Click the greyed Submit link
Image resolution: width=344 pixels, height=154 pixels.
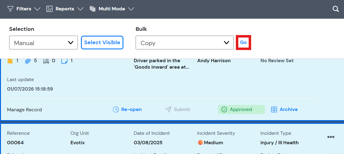click(x=182, y=109)
